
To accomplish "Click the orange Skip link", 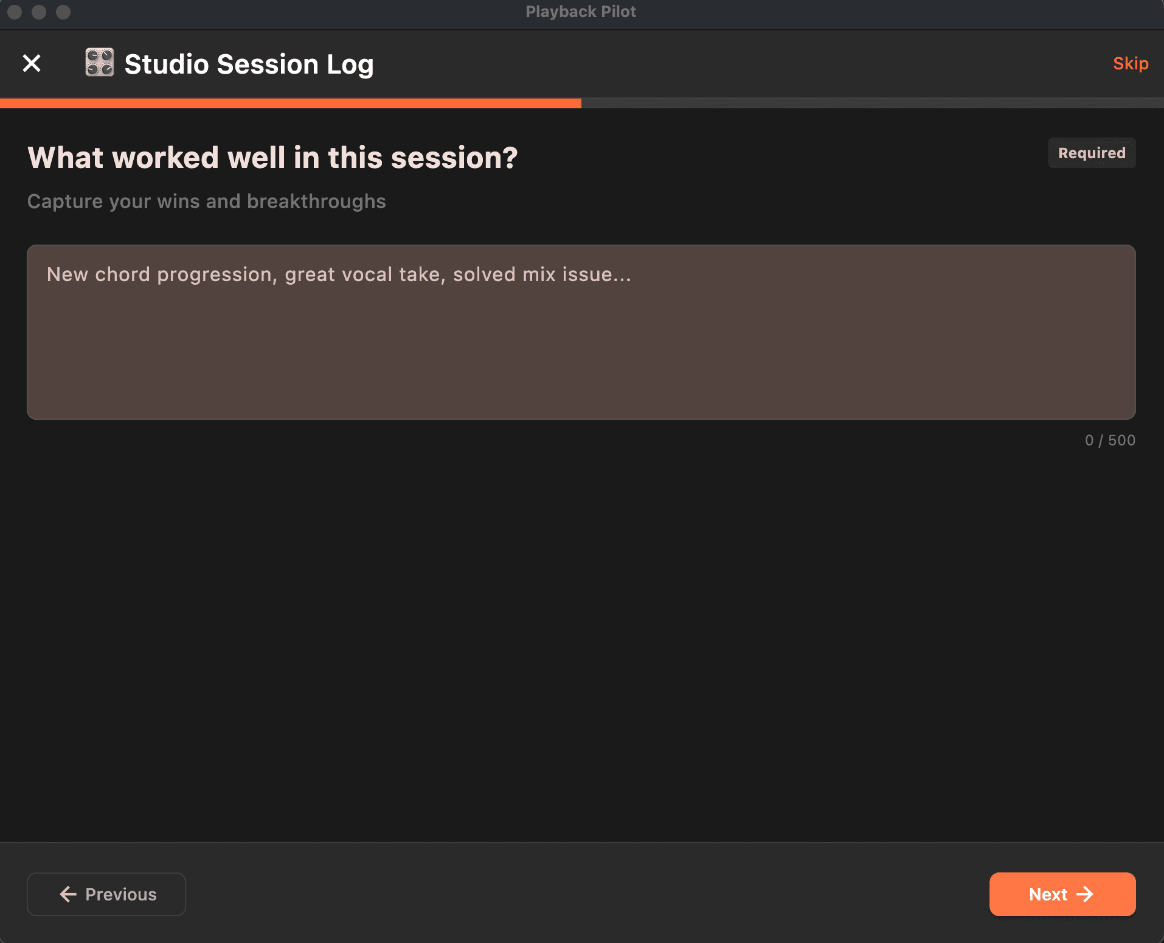I will pos(1131,63).
